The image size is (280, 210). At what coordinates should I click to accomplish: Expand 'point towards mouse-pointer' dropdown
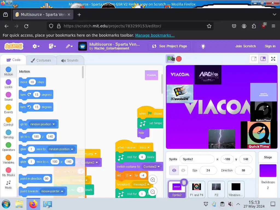62,191
